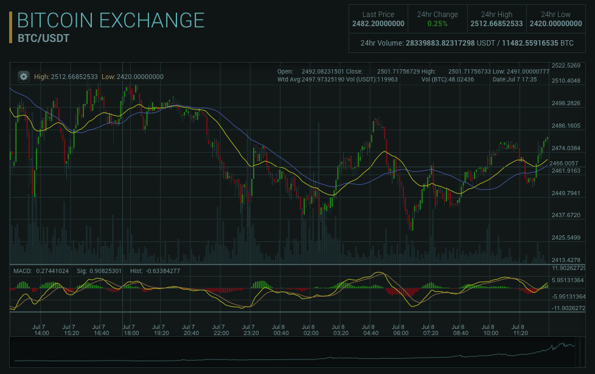
Task: Select the BTC/USDT pair label
Action: coord(43,39)
